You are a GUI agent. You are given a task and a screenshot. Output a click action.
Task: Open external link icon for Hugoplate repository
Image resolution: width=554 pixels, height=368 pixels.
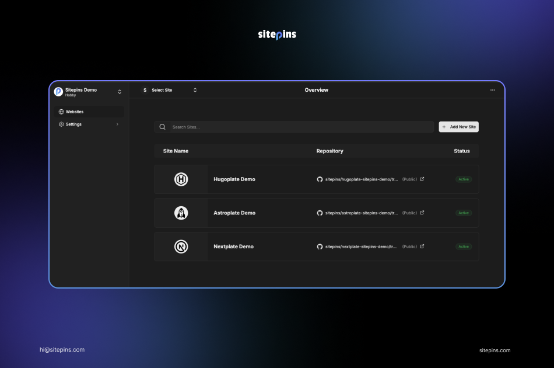point(422,179)
